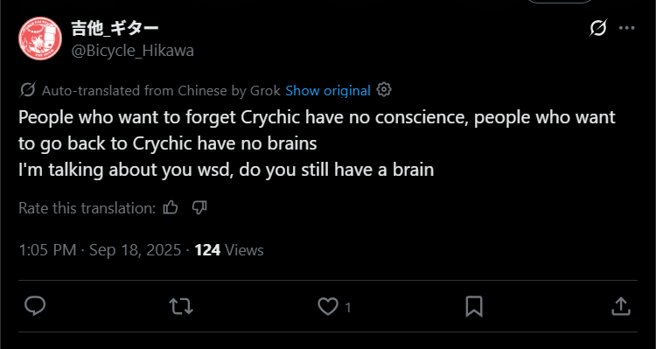Viewport: 656px width, 349px height.
Task: Bookmark this post
Action: [474, 307]
